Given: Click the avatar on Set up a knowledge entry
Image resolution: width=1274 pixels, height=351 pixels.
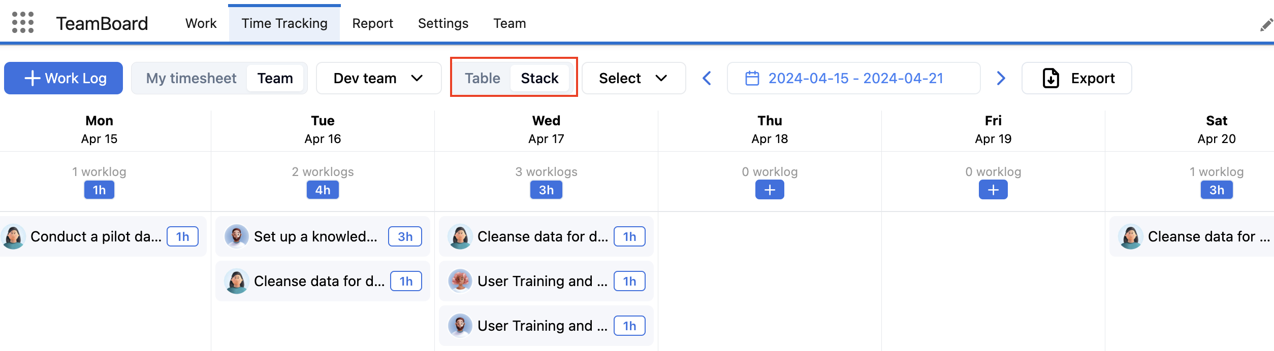Looking at the screenshot, I should 237,236.
